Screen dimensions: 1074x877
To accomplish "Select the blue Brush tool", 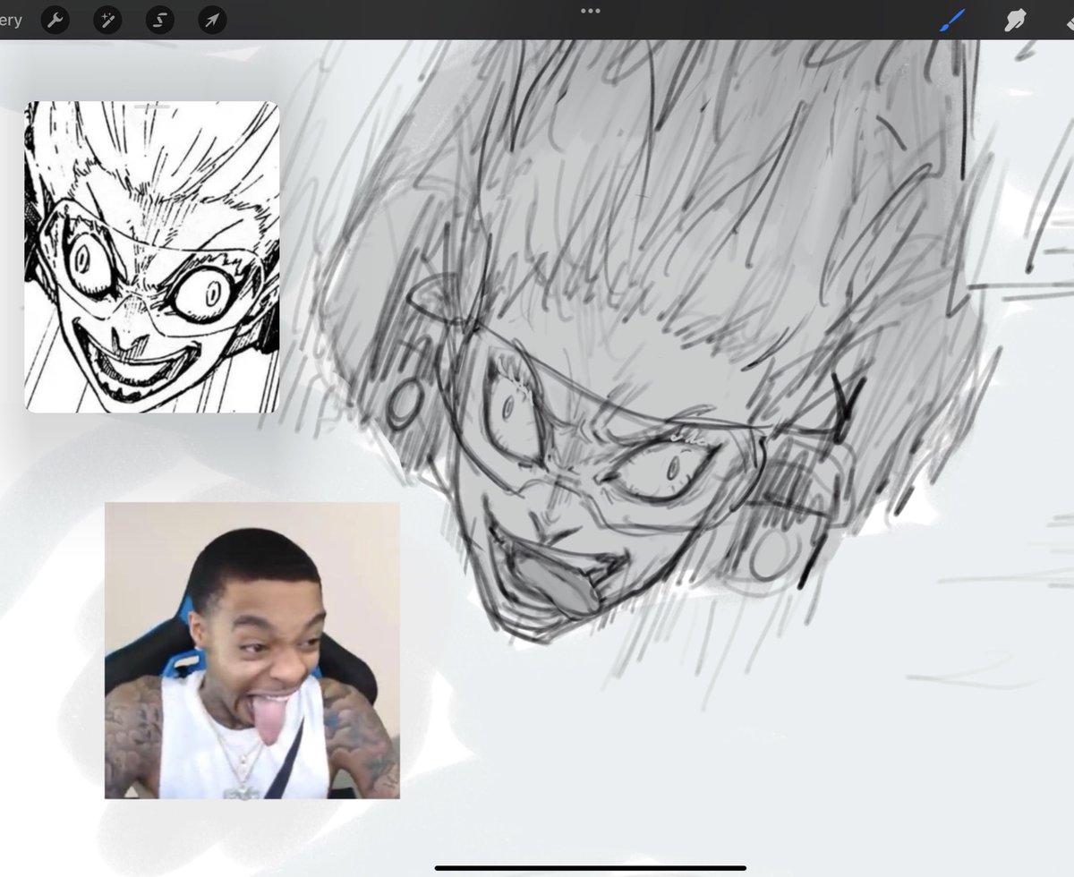I will click(952, 20).
